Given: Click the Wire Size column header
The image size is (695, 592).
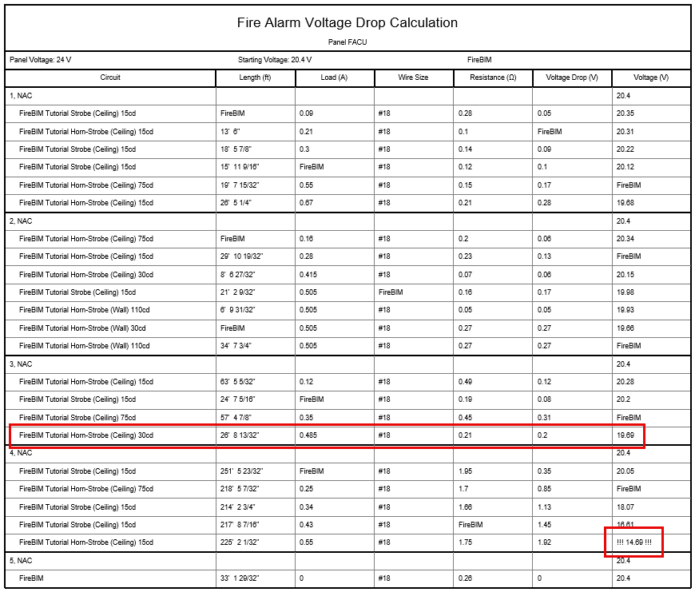Looking at the screenshot, I should (413, 77).
